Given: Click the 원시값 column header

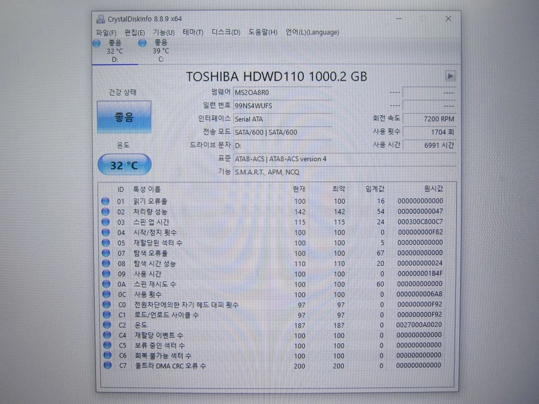Looking at the screenshot, I should click(433, 188).
